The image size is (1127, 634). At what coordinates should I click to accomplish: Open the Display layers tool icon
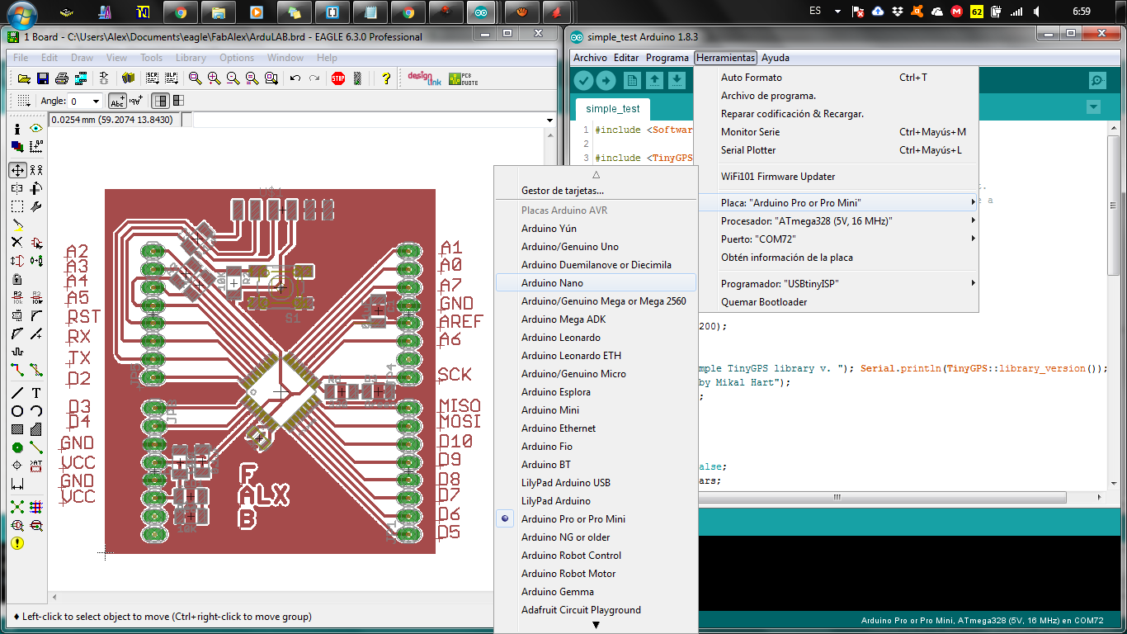pos(17,147)
